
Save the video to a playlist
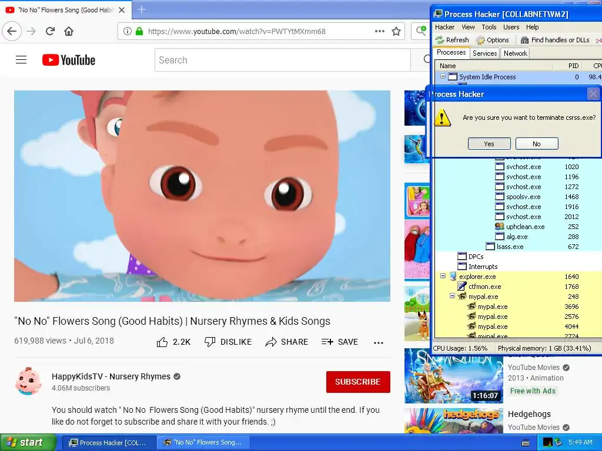pos(339,342)
